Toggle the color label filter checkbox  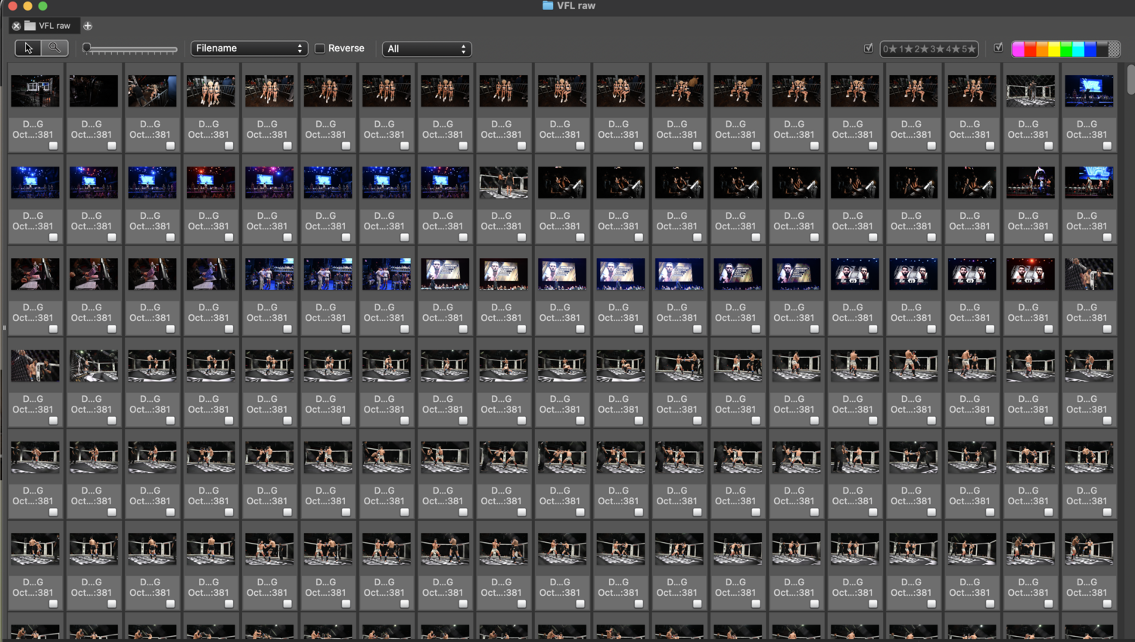point(999,48)
